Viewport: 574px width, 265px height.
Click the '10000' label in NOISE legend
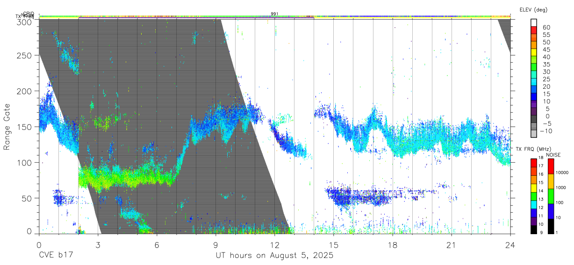pyautogui.click(x=563, y=172)
